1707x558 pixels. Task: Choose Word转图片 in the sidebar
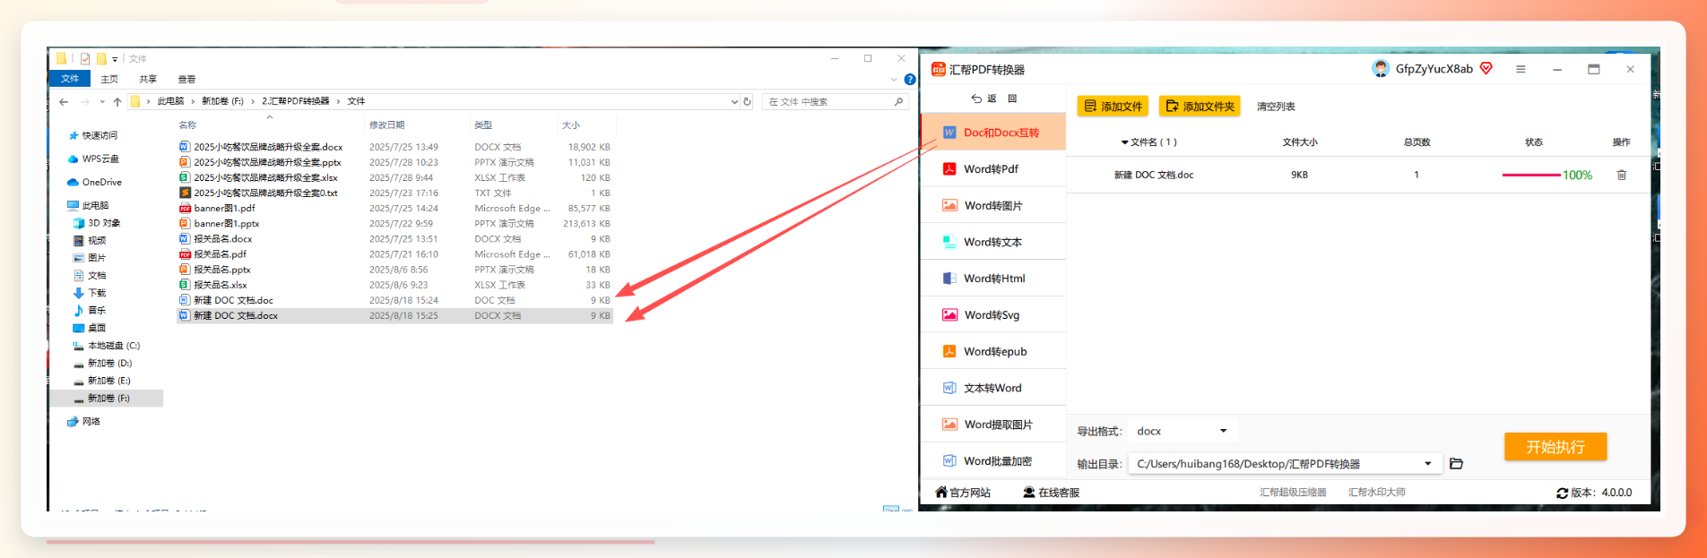[993, 206]
